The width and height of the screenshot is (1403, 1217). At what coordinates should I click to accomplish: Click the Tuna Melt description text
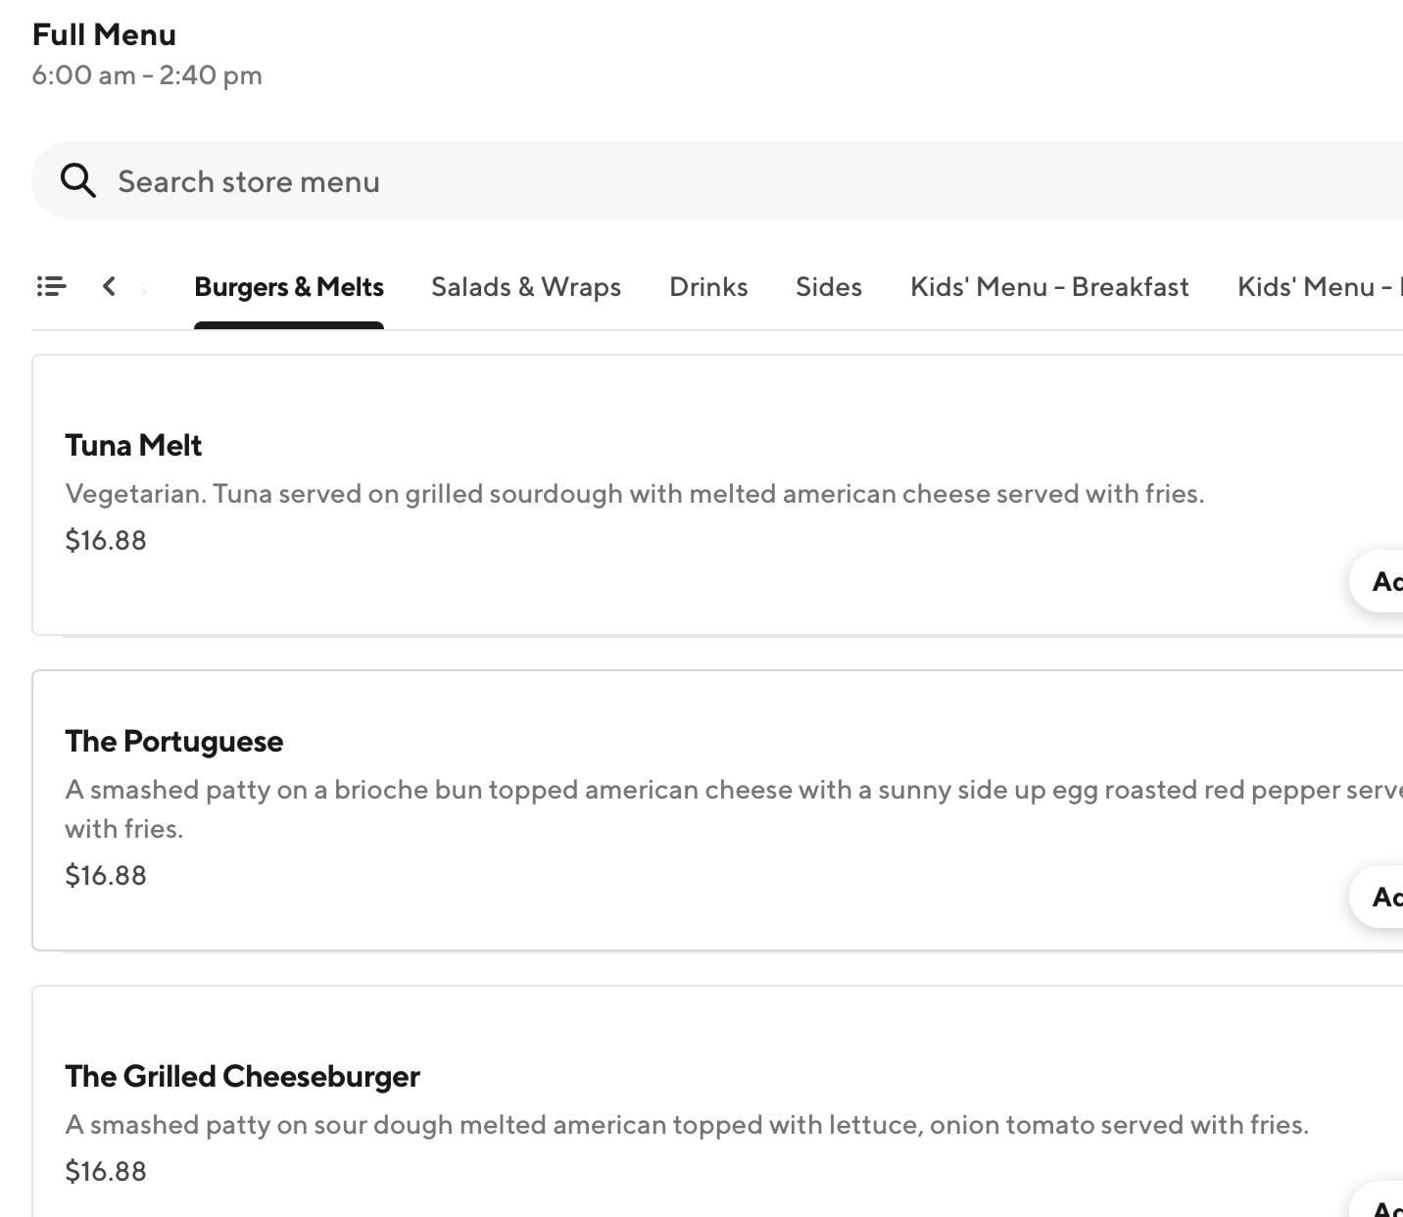pyautogui.click(x=634, y=494)
